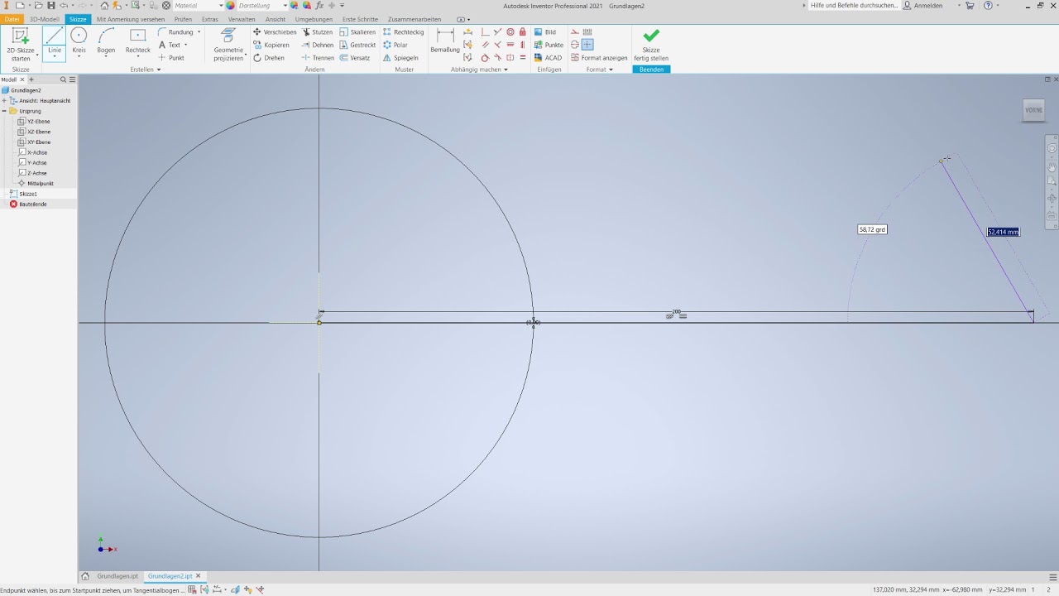The width and height of the screenshot is (1059, 596).
Task: Select the Bemaßung dimension tool
Action: coord(445,41)
